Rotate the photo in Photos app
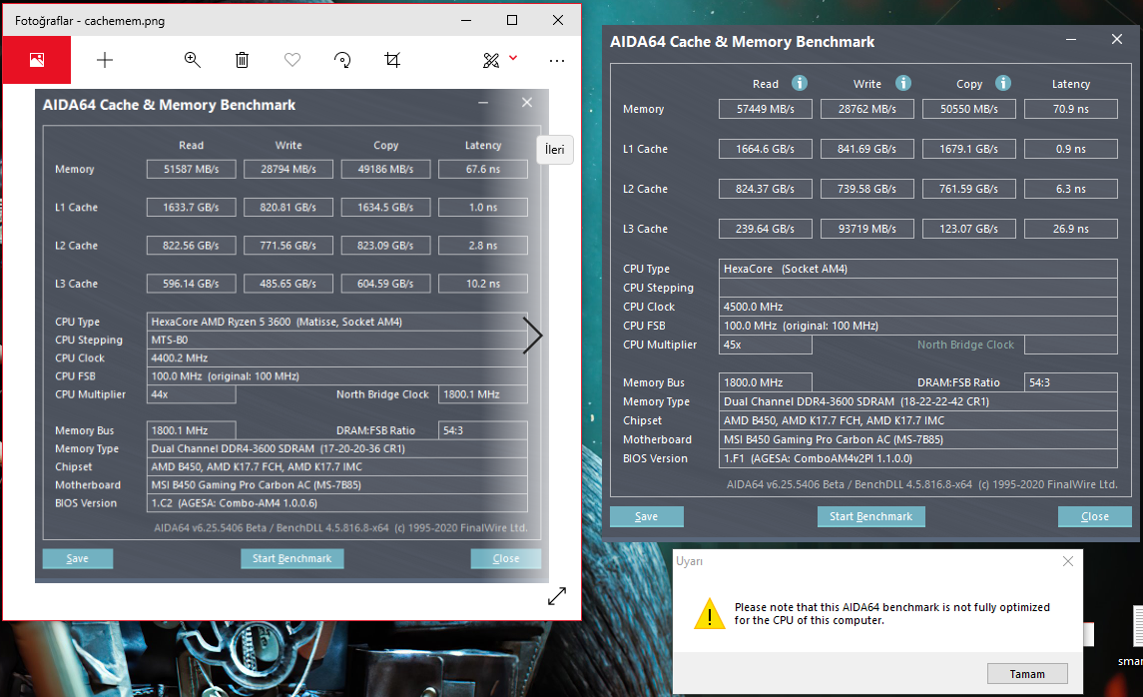The height and width of the screenshot is (697, 1143). [342, 60]
